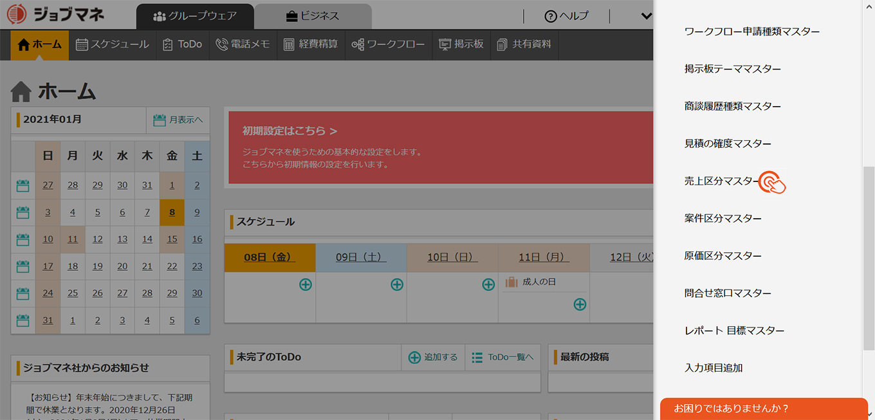
Task: Open the 共有資料 navigation tab
Action: 524,44
